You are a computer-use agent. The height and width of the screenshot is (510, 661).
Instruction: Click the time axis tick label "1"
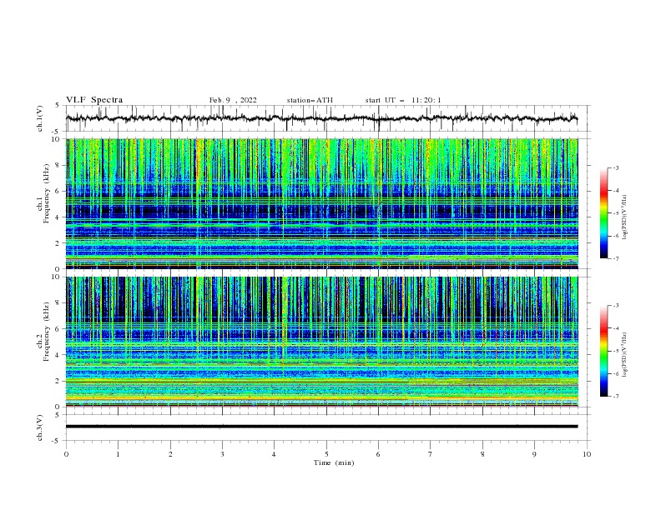[118, 454]
